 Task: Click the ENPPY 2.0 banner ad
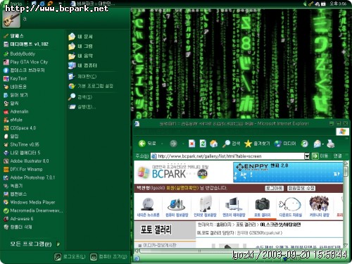tap(288, 172)
